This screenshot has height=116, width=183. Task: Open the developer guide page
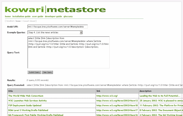tap(53, 16)
